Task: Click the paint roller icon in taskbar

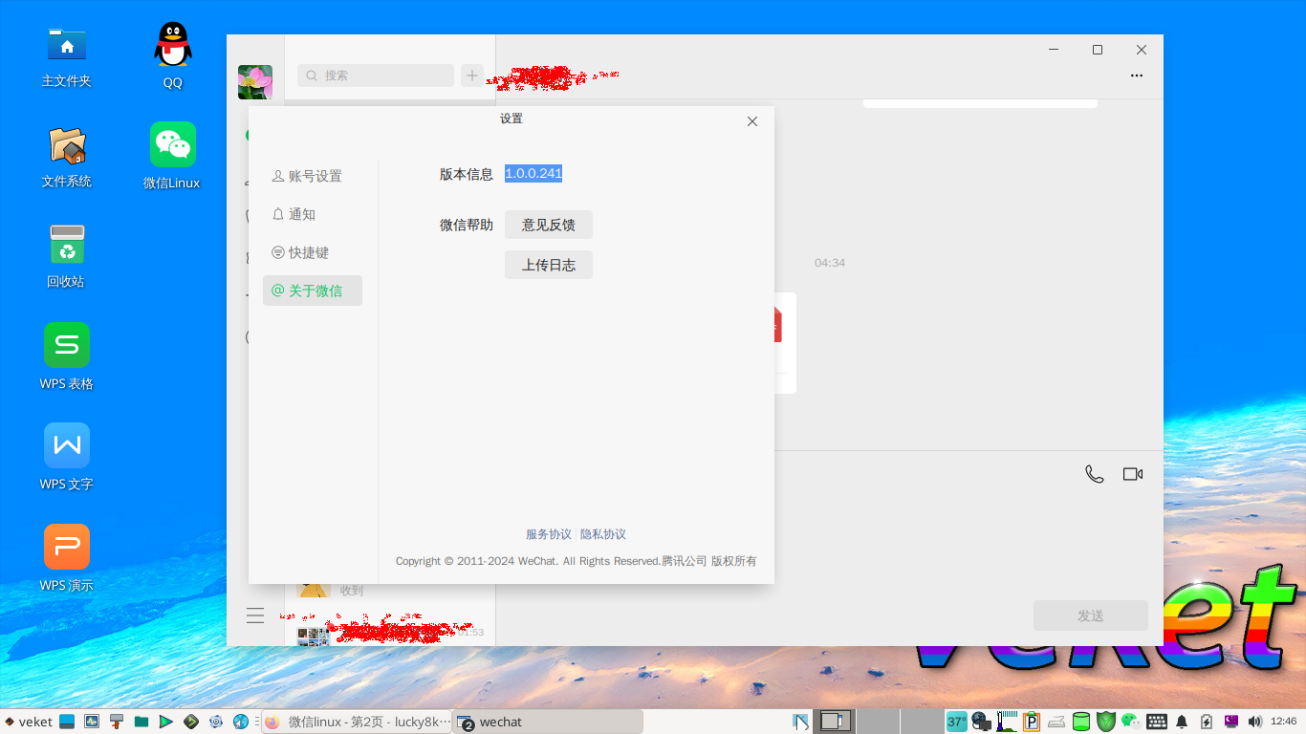Action: [117, 722]
